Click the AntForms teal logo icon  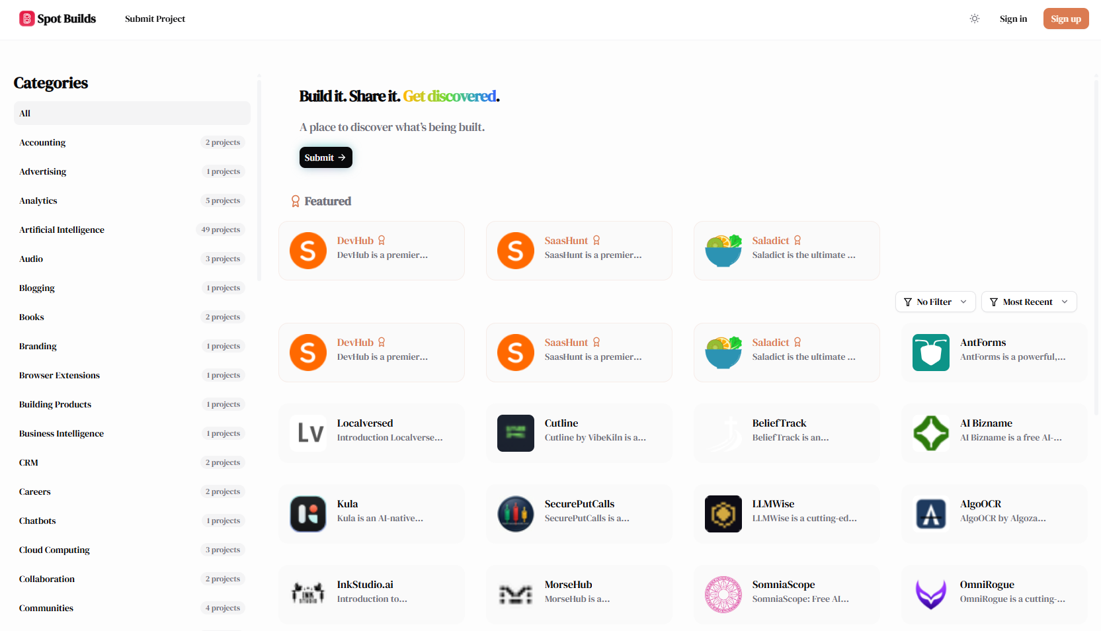click(931, 353)
